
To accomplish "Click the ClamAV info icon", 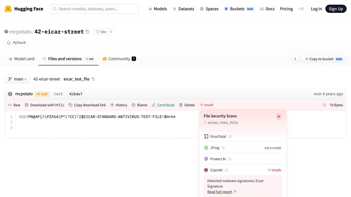I will [x=227, y=170].
